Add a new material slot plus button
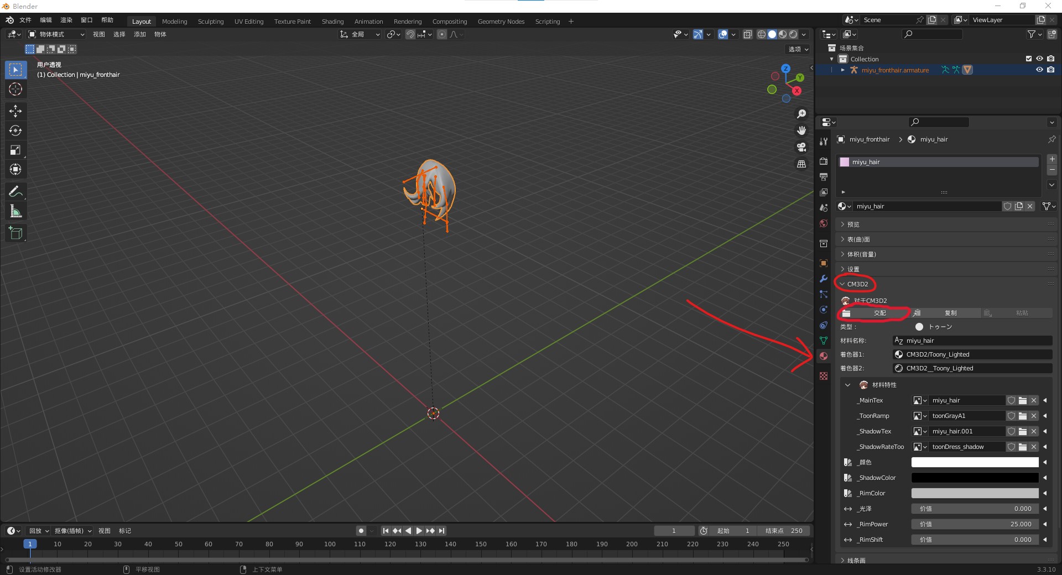Screen dimensions: 1062x575 [x=1052, y=159]
